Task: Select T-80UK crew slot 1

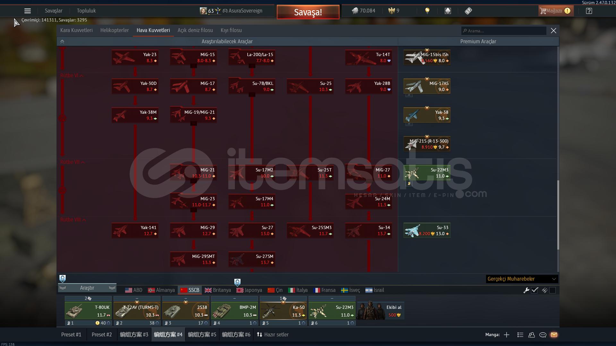Action: [x=88, y=311]
